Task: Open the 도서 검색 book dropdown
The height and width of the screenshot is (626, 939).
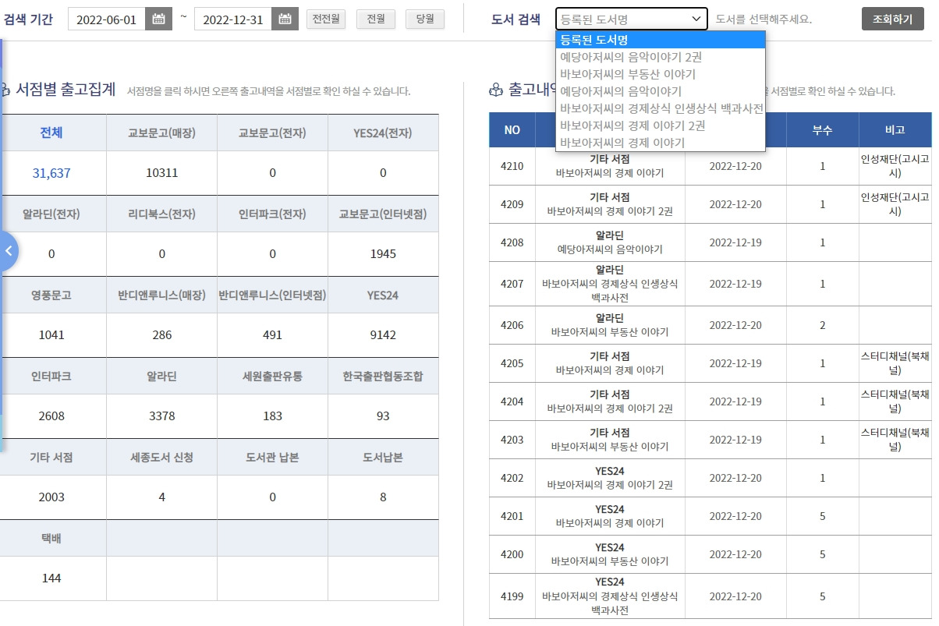Action: 632,19
